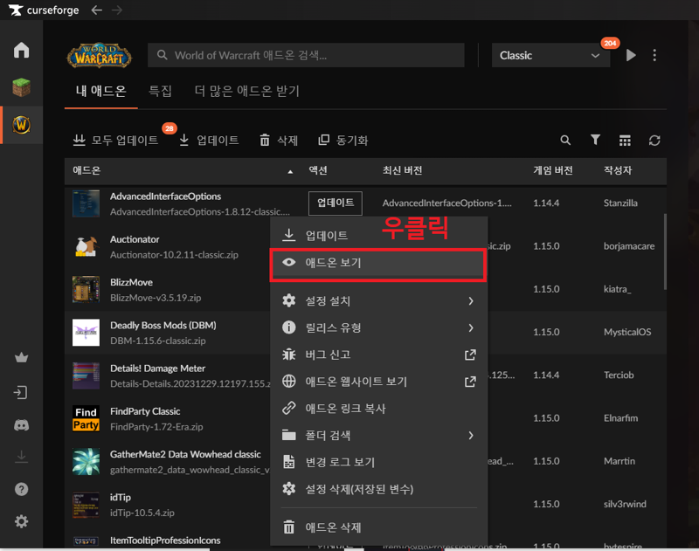Open the filter funnel icon

[x=595, y=141]
